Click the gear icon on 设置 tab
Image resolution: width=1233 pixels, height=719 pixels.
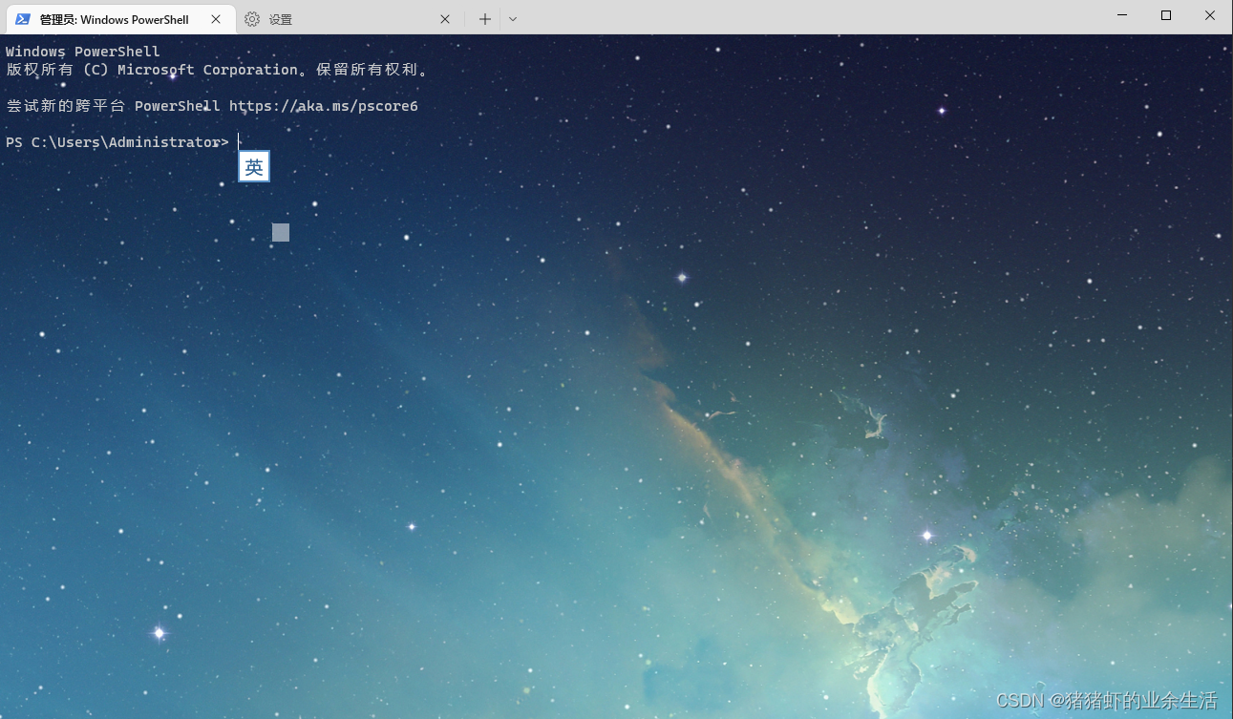(x=252, y=19)
